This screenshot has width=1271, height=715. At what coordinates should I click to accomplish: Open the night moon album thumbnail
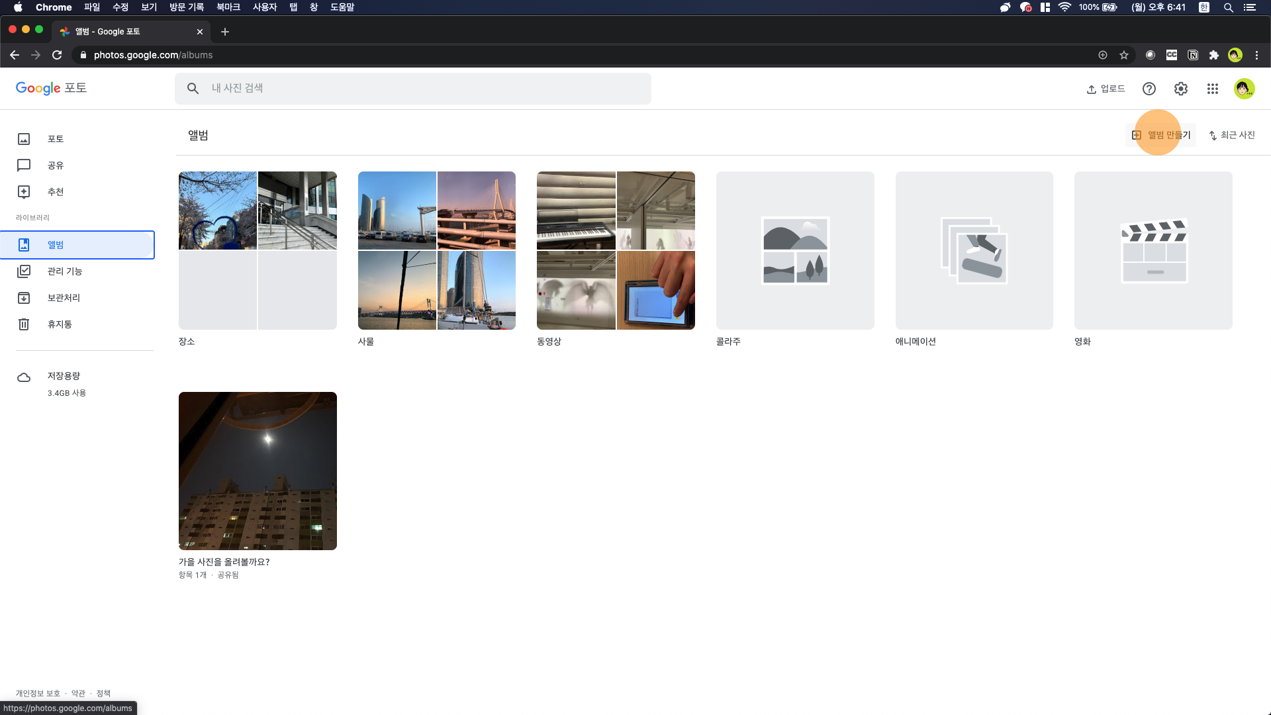pyautogui.click(x=258, y=471)
